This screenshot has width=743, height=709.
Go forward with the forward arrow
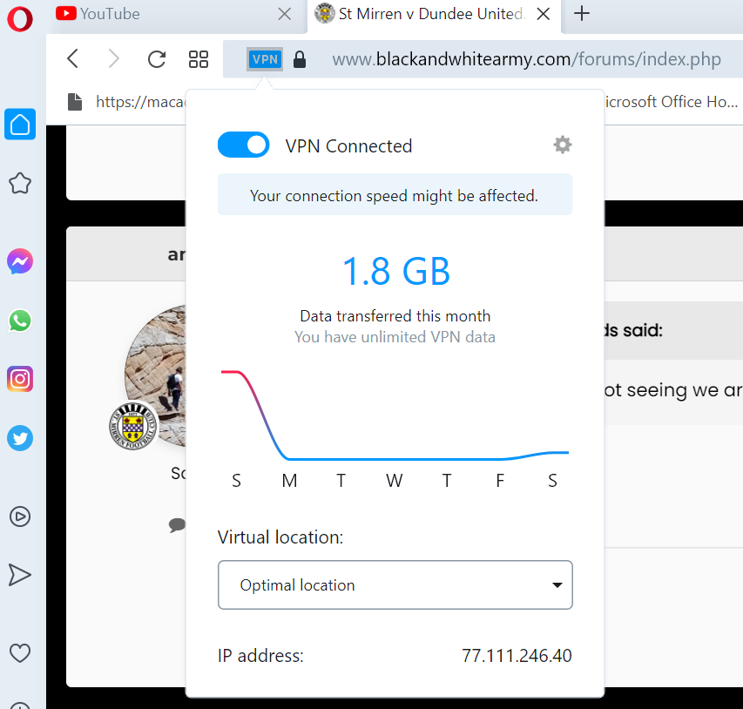pos(114,58)
